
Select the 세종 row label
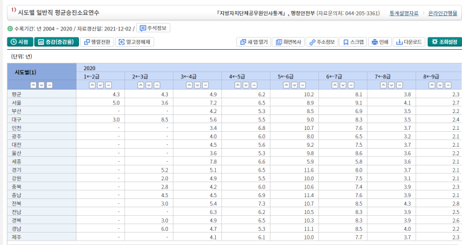[x=17, y=162]
